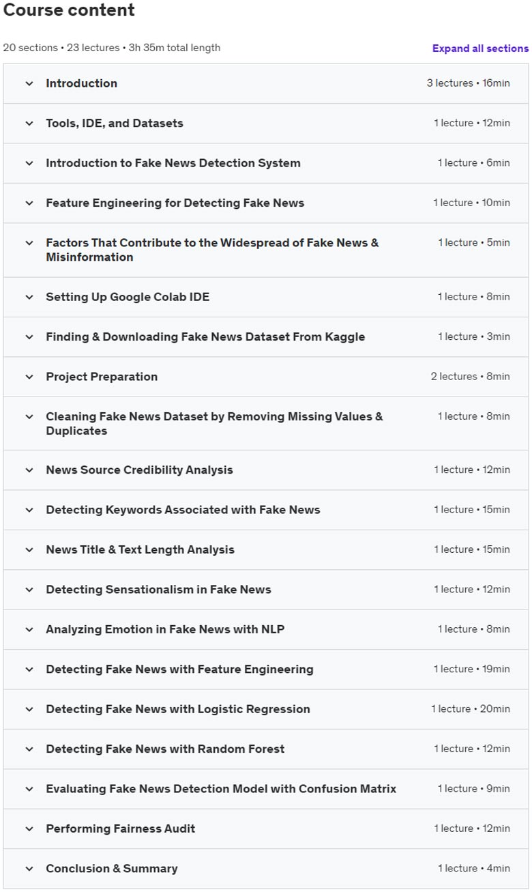Expand Detecting Fake News with Feature Engineering chevron
The image size is (532, 892).
(29, 670)
